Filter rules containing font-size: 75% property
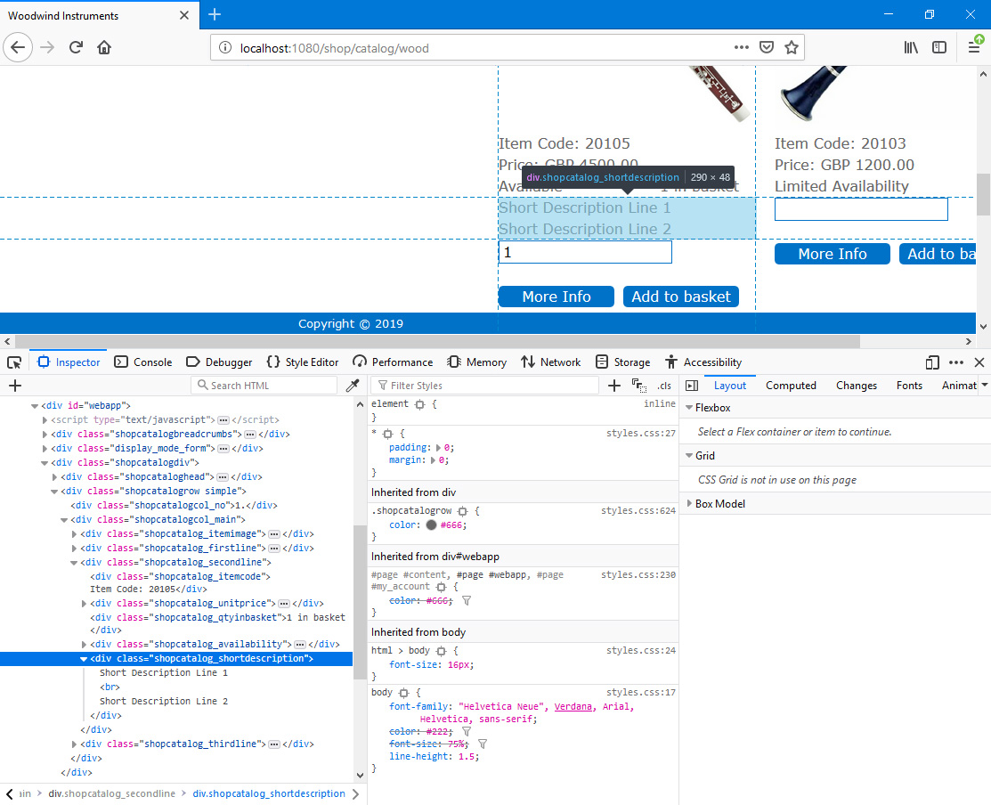This screenshot has height=805, width=991. click(483, 744)
